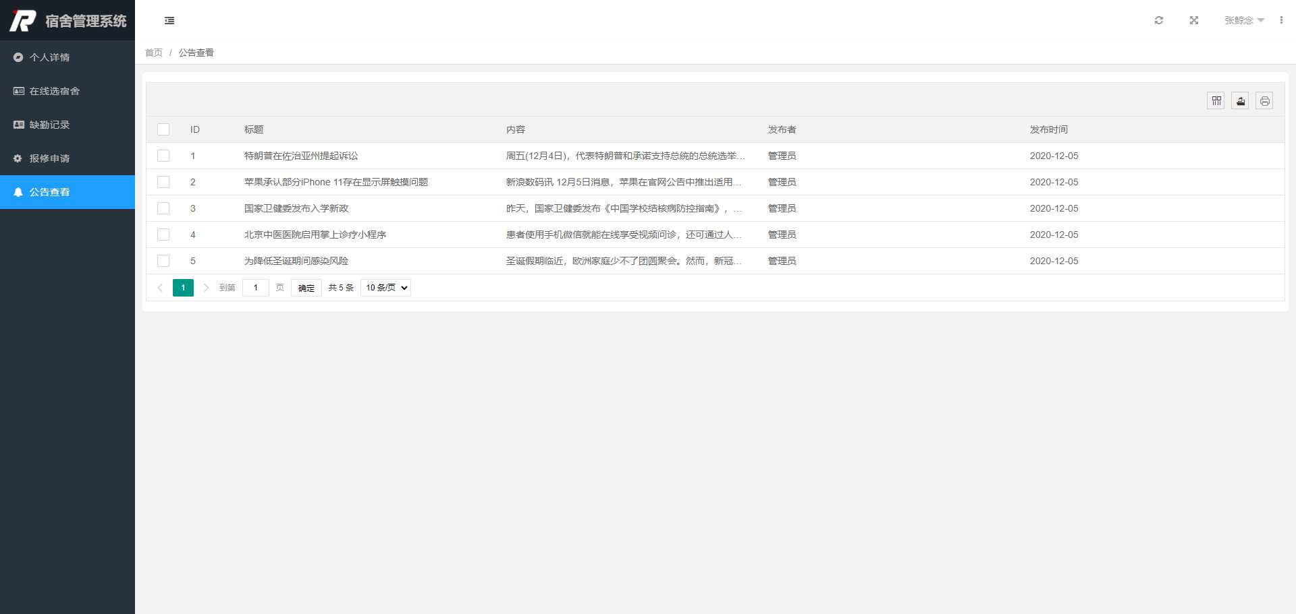1296x614 pixels.
Task: Click the page number input field
Action: (256, 288)
